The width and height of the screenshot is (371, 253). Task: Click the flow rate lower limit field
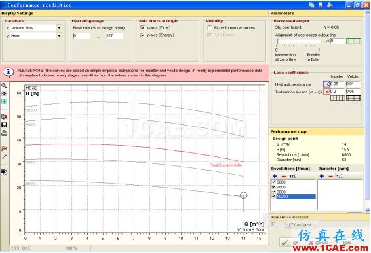tap(81, 36)
